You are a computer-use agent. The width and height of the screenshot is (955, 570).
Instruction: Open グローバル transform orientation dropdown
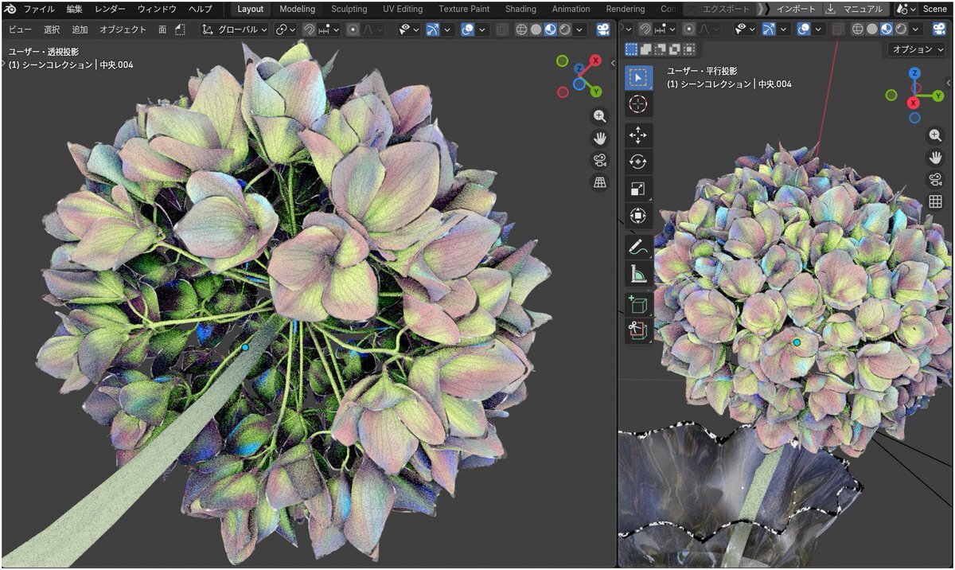236,29
